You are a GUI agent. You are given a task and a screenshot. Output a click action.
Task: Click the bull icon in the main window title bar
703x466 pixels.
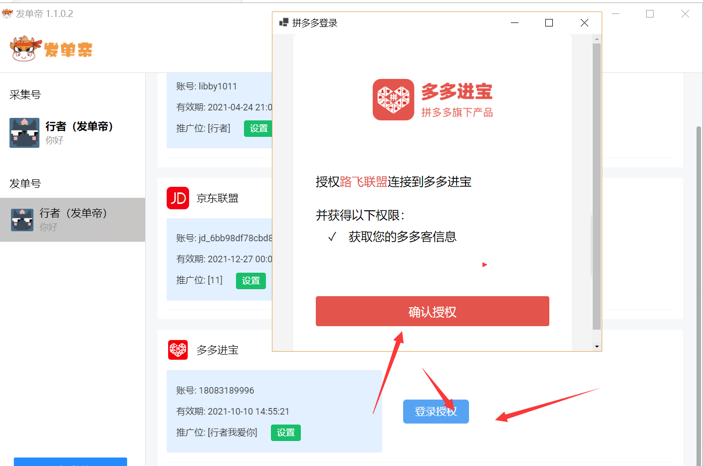click(x=7, y=13)
